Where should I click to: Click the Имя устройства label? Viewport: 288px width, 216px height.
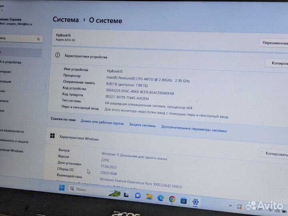(76, 70)
